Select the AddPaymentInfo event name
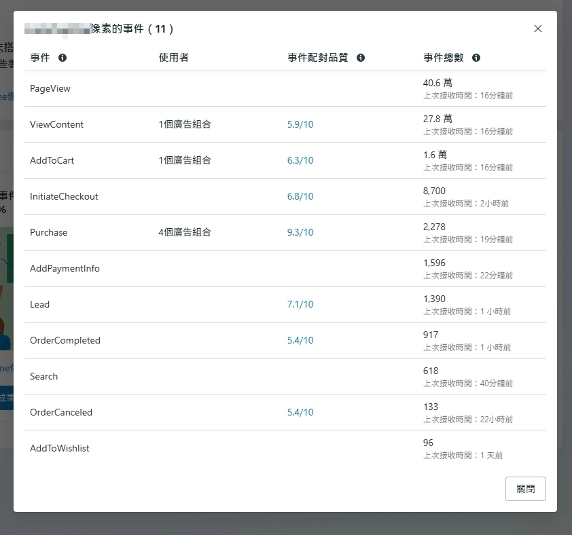The image size is (572, 535). tap(65, 268)
